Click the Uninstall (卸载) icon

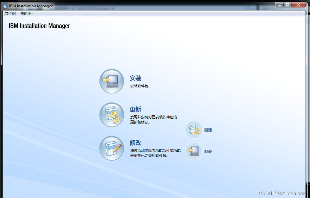coord(194,151)
